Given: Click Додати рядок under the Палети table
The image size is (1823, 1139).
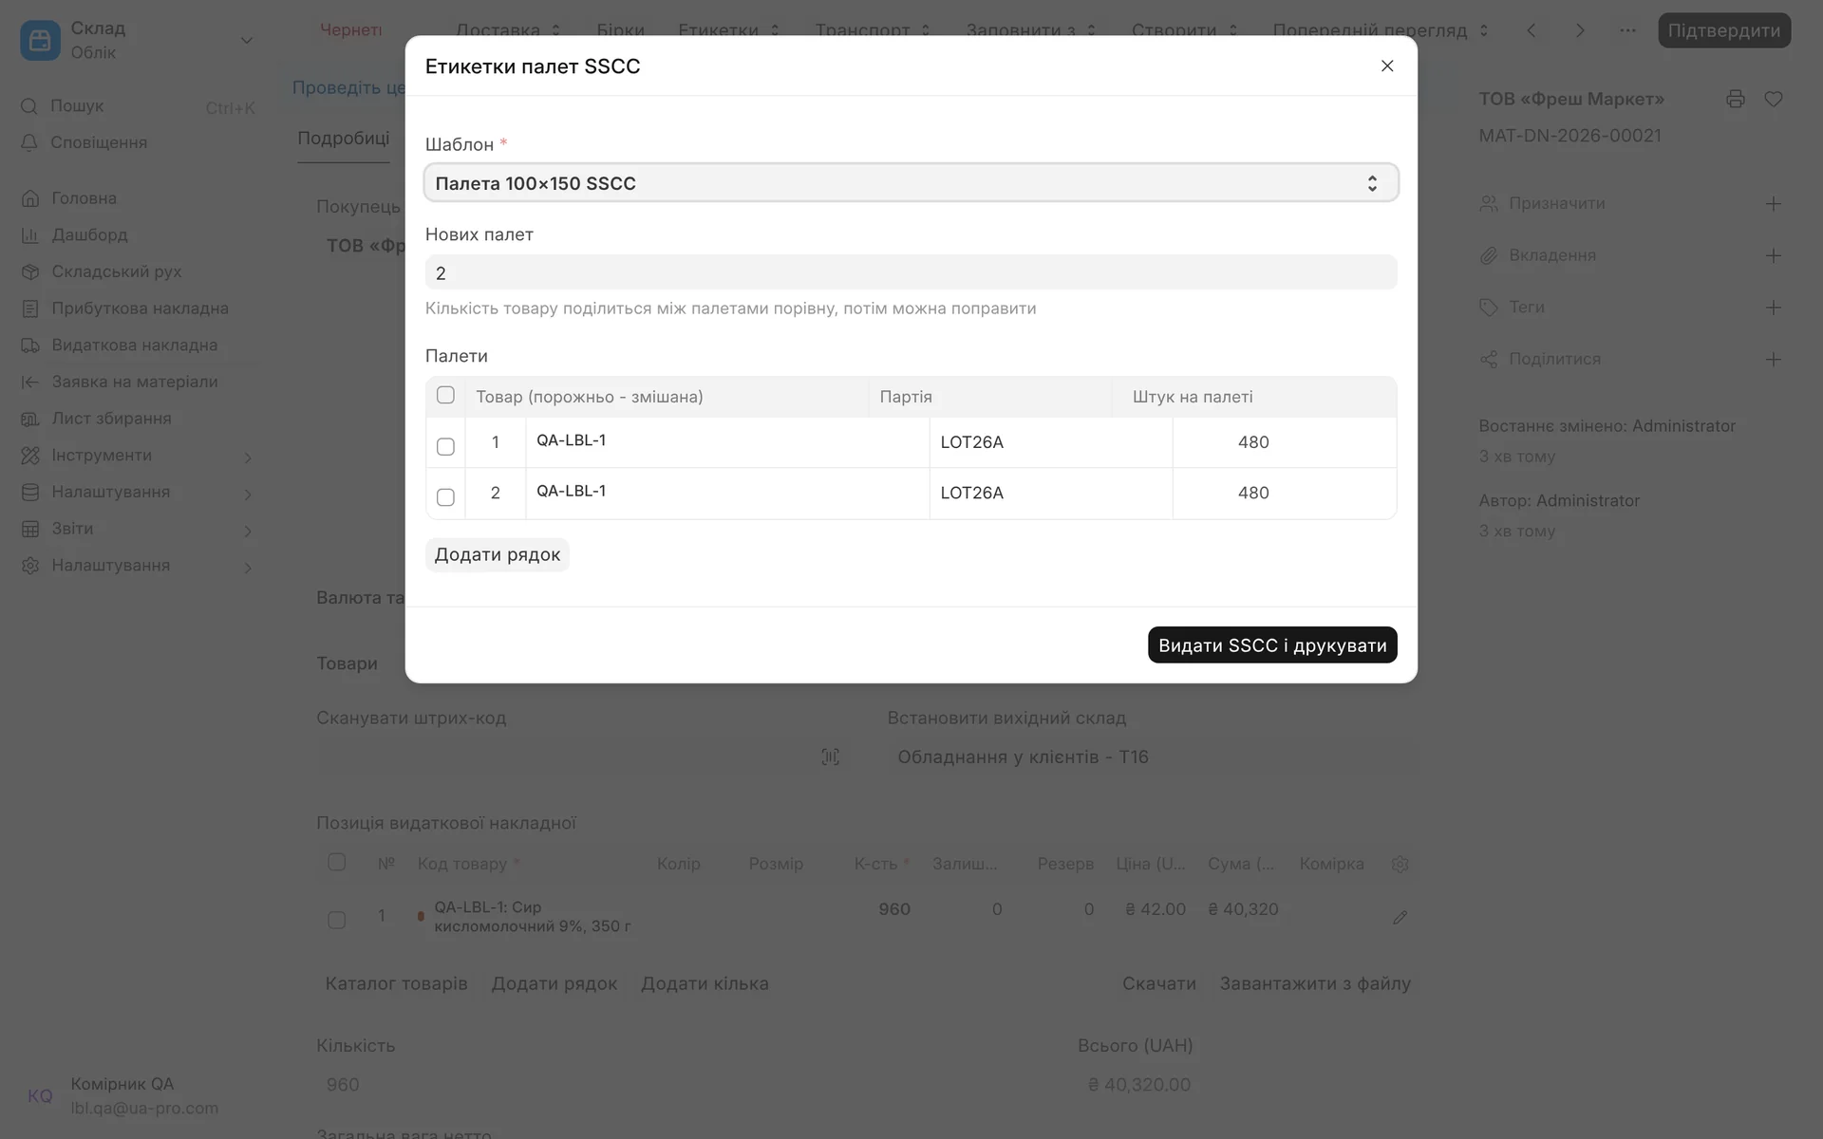Looking at the screenshot, I should click(497, 554).
